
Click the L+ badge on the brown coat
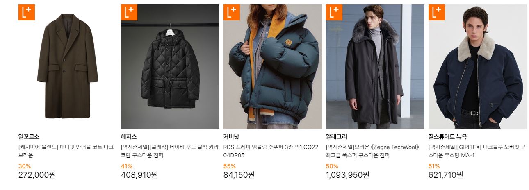27,12
